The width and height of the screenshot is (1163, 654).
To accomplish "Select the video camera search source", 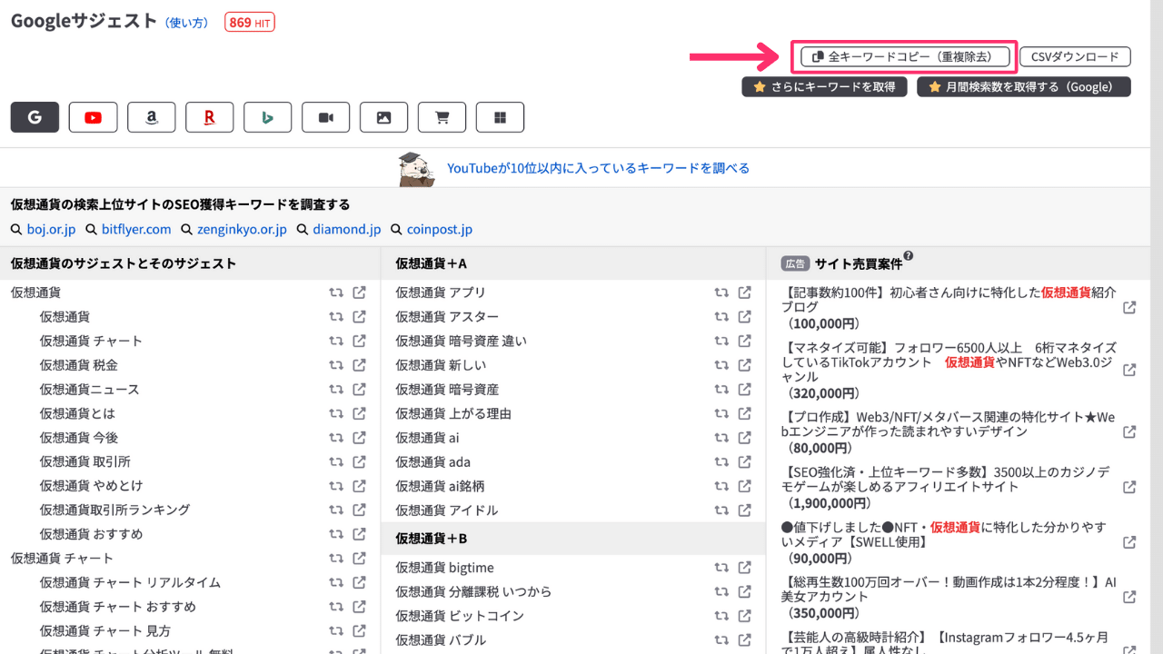I will tap(325, 117).
